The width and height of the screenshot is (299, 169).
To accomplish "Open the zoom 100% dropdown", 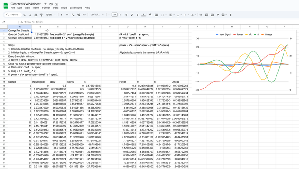I will pos(51,15).
